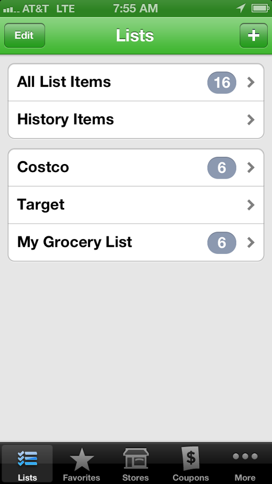Expand History Items chevron
This screenshot has width=272, height=484.
tap(251, 120)
